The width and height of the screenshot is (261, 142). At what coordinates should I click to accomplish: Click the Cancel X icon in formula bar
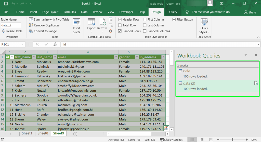(x=37, y=44)
